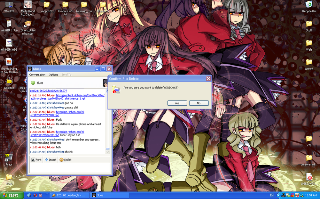The width and height of the screenshot is (320, 199).
Task: Select the Melty Blood Act Cadenza icon
Action: point(28,8)
